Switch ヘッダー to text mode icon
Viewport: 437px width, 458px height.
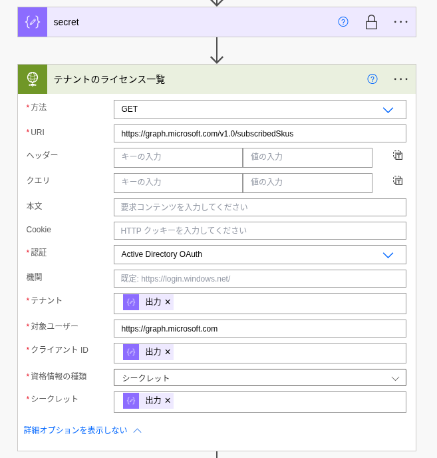(398, 155)
